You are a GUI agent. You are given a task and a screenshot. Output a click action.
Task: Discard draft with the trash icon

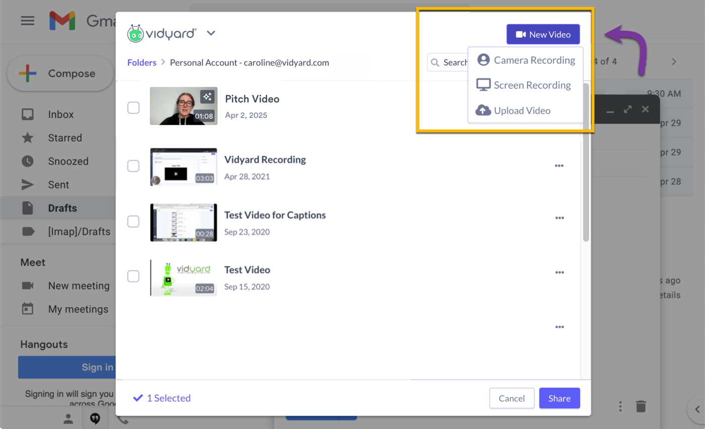point(641,406)
